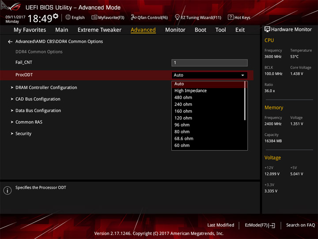Open Qfan Control(F6)
Image resolution: width=318 pixels, height=239 pixels.
click(149, 17)
